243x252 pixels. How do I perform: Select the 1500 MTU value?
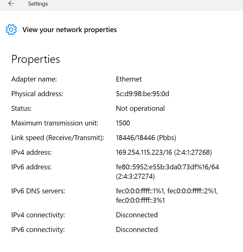point(123,123)
